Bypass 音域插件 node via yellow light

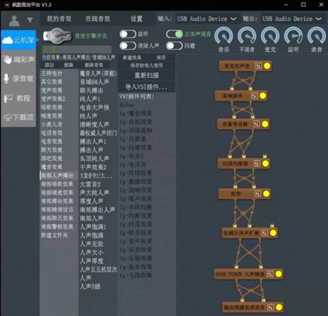(x=263, y=96)
